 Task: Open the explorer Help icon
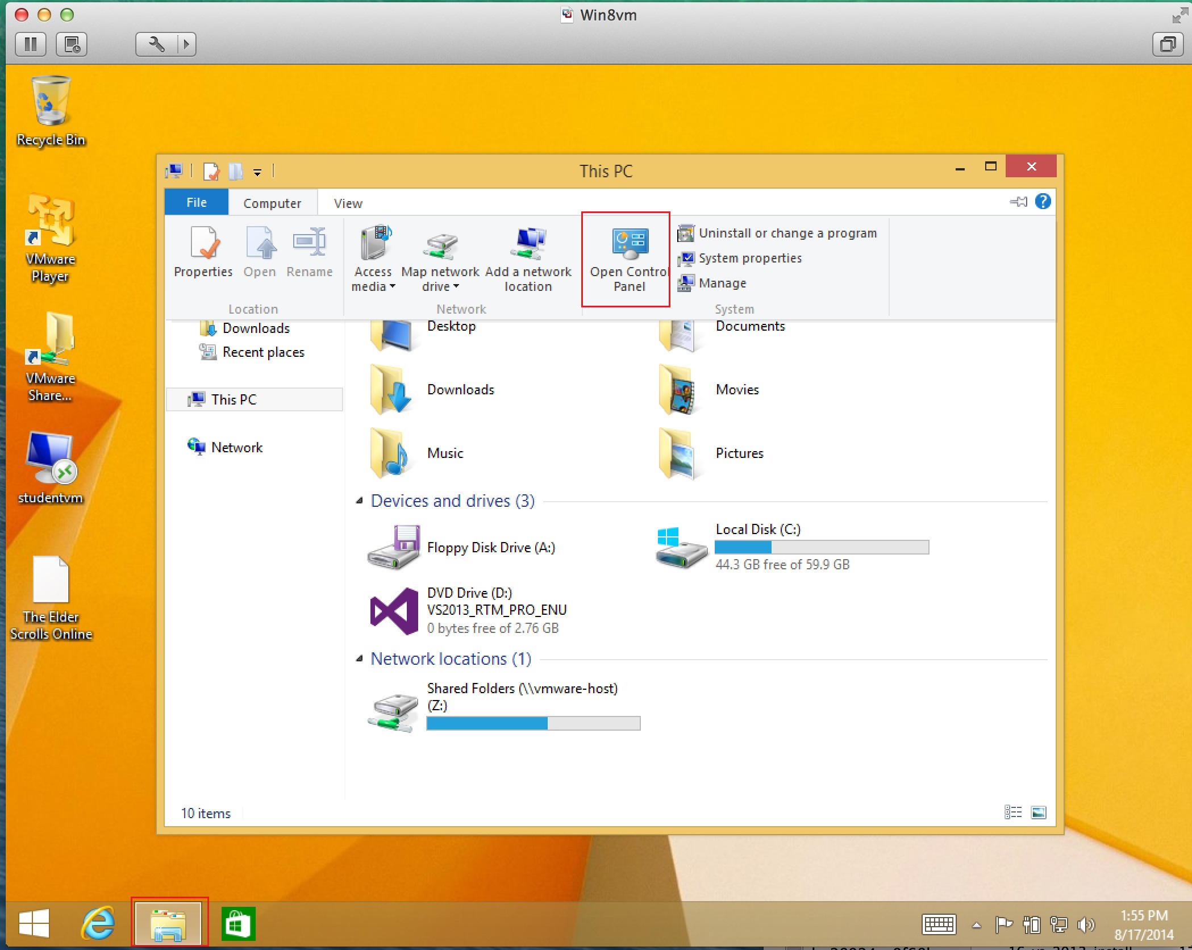tap(1043, 201)
